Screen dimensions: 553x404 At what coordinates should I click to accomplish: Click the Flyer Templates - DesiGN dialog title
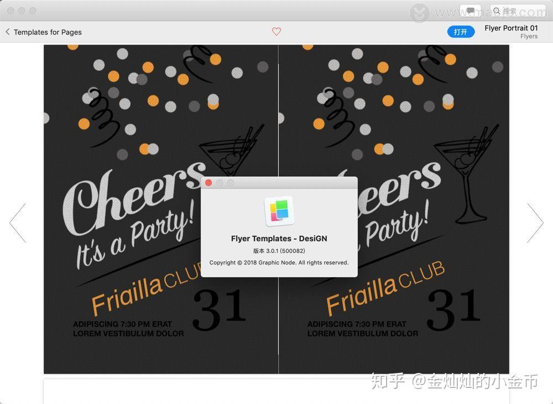(279, 239)
